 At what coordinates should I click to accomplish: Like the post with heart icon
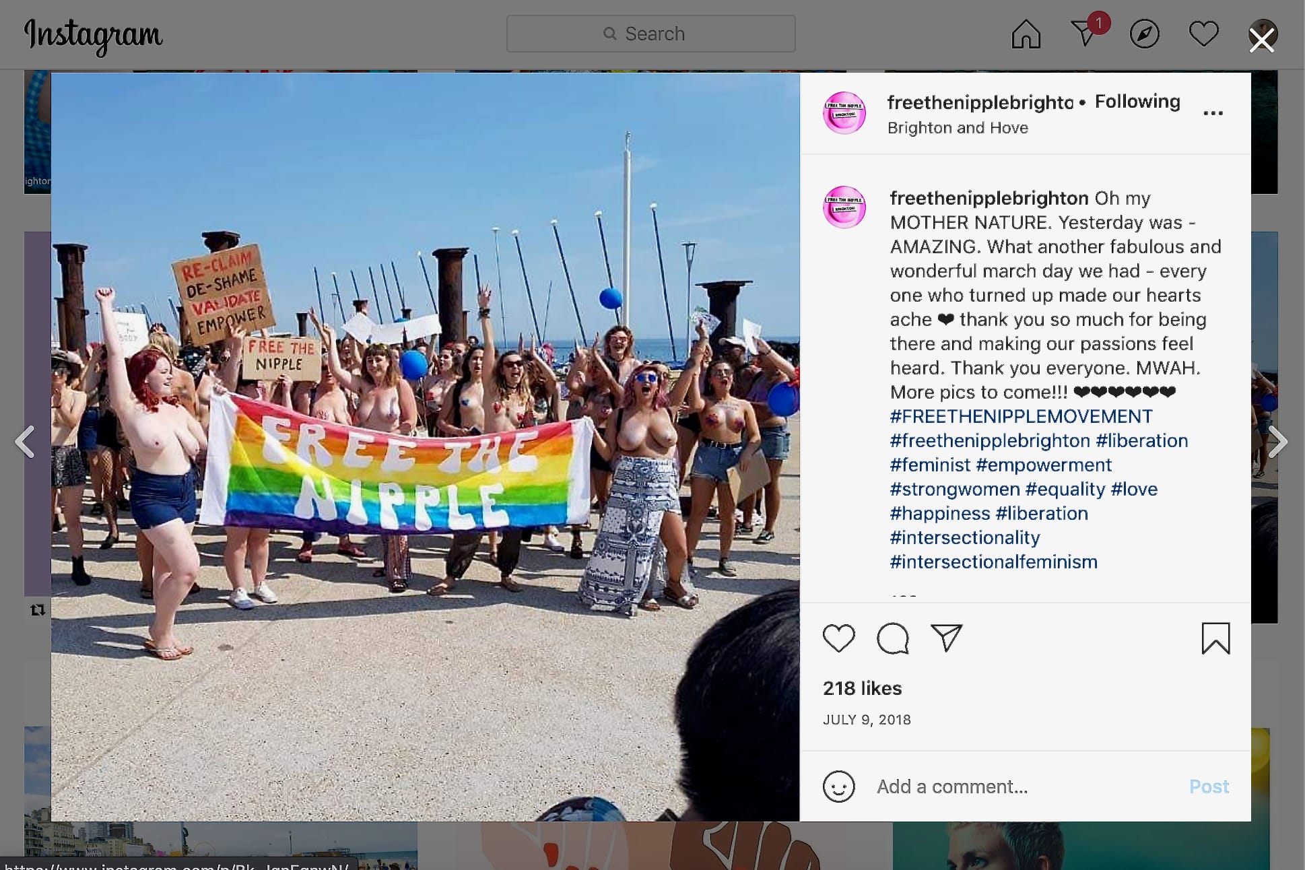coord(838,638)
